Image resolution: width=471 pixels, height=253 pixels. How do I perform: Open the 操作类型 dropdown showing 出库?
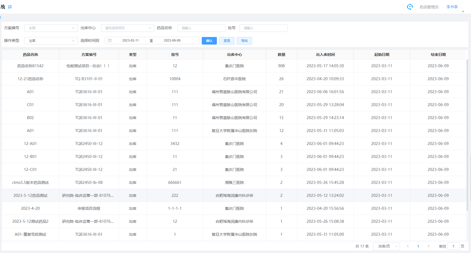point(51,41)
